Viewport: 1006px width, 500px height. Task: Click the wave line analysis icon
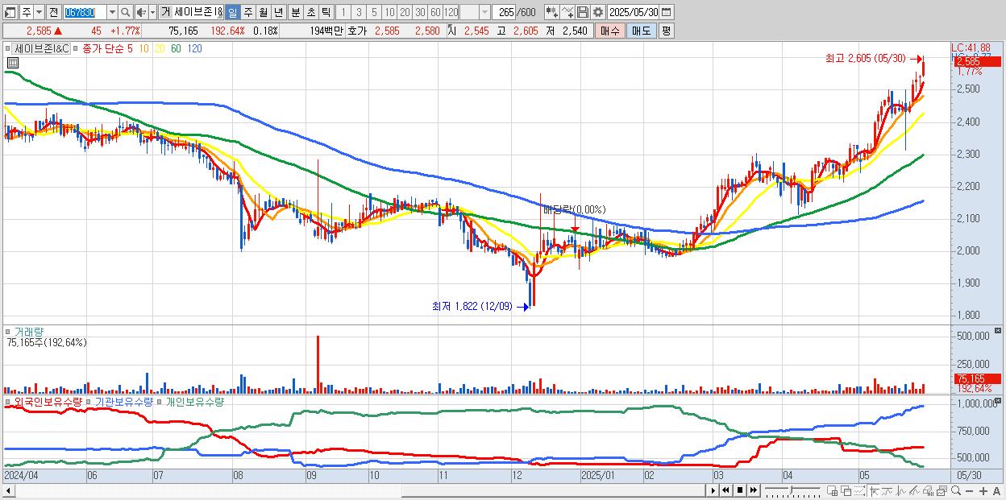pos(901,490)
